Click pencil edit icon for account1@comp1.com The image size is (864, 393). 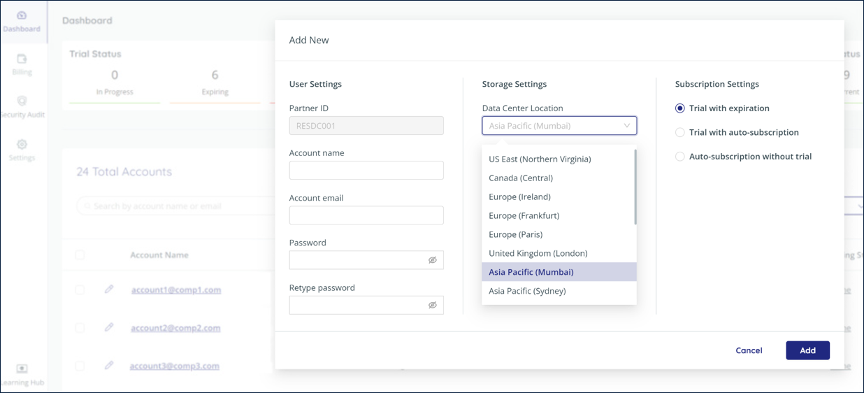(109, 289)
